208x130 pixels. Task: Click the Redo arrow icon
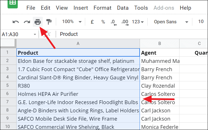[x=27, y=22]
